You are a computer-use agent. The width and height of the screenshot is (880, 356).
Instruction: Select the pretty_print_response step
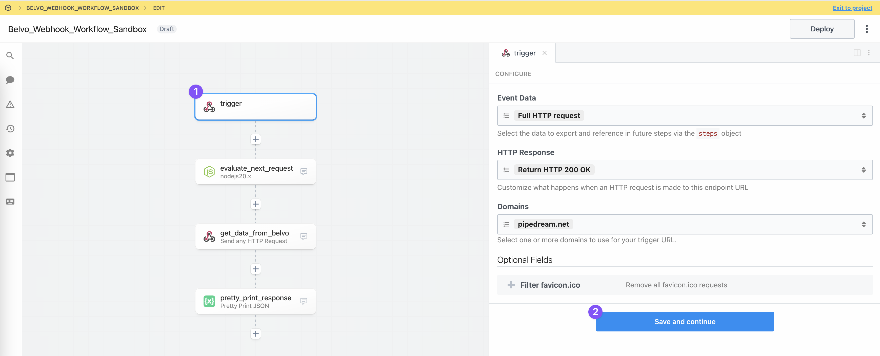[255, 301]
